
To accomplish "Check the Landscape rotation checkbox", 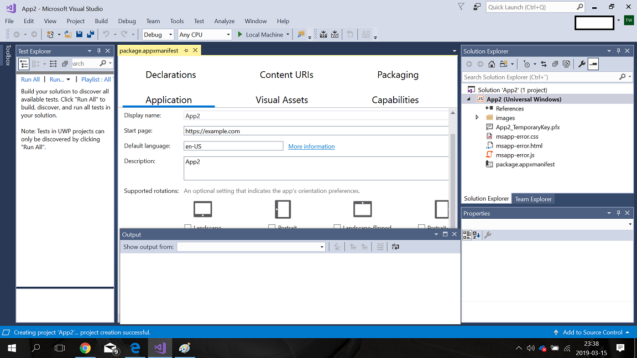I will (x=187, y=227).
